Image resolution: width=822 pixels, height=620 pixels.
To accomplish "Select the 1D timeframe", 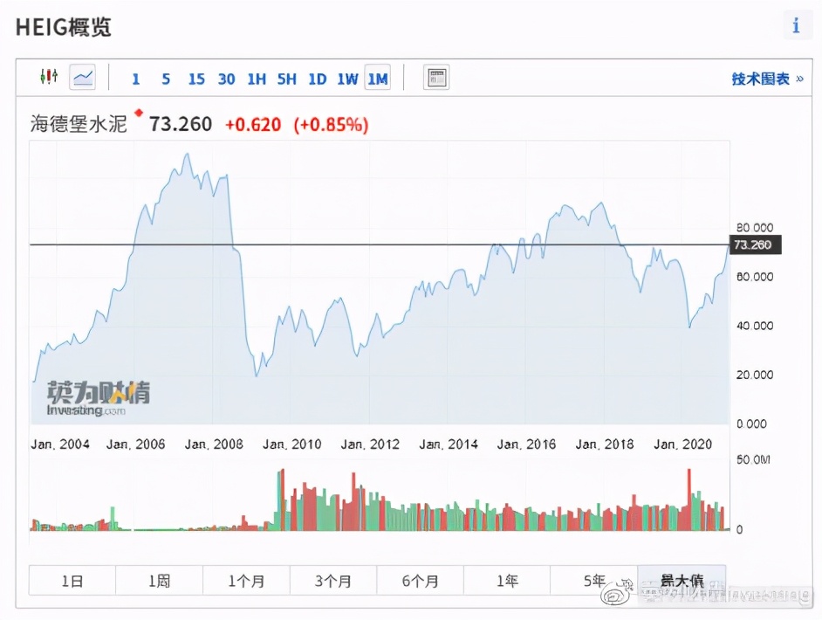I will [317, 79].
